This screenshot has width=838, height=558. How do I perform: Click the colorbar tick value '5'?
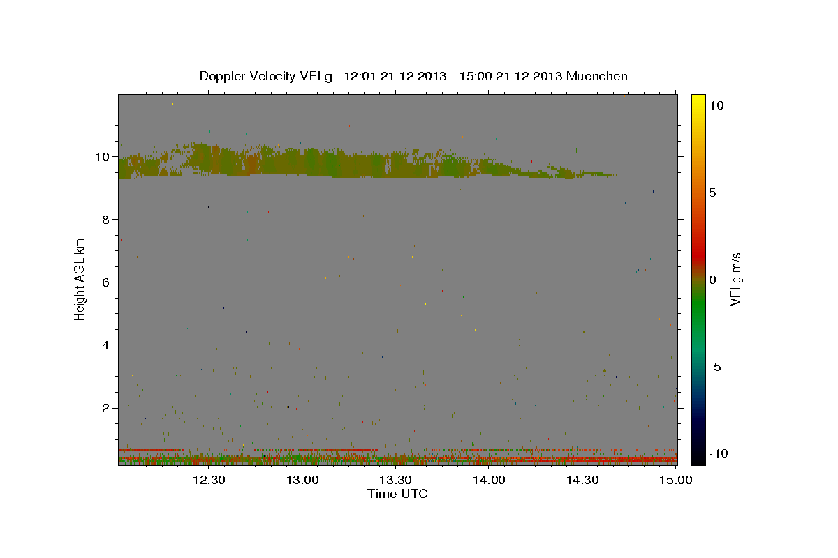pyautogui.click(x=712, y=193)
